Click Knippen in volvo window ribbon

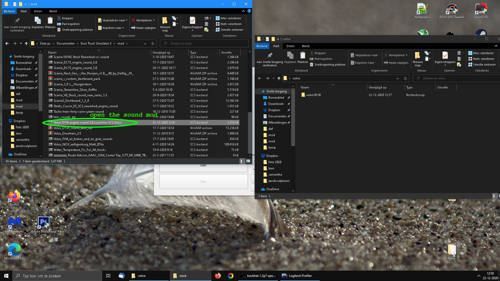pos(318,53)
